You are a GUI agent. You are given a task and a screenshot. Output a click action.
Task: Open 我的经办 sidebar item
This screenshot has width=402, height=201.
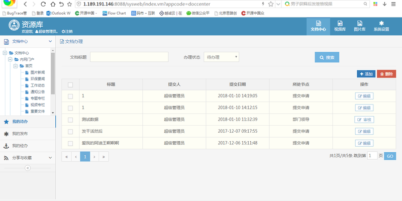(x=28, y=146)
